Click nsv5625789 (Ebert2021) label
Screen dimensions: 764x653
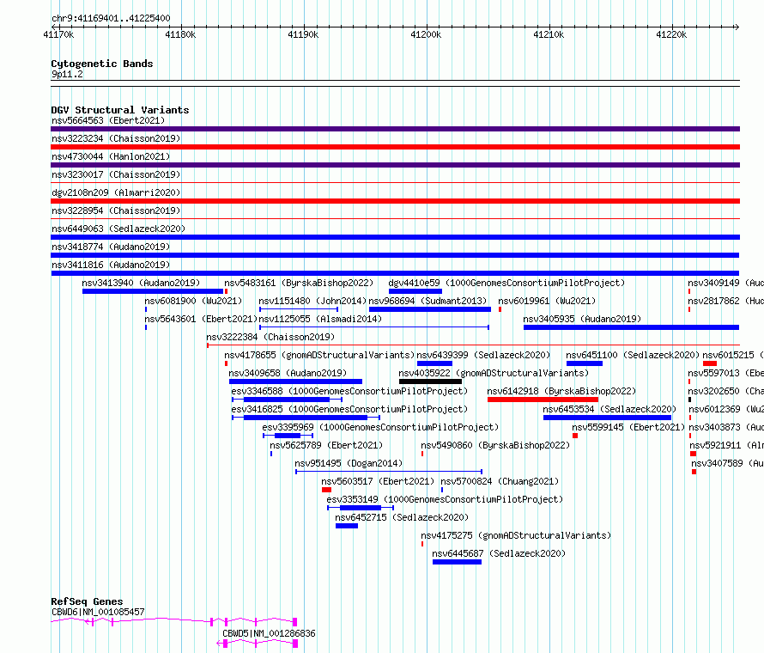click(326, 445)
